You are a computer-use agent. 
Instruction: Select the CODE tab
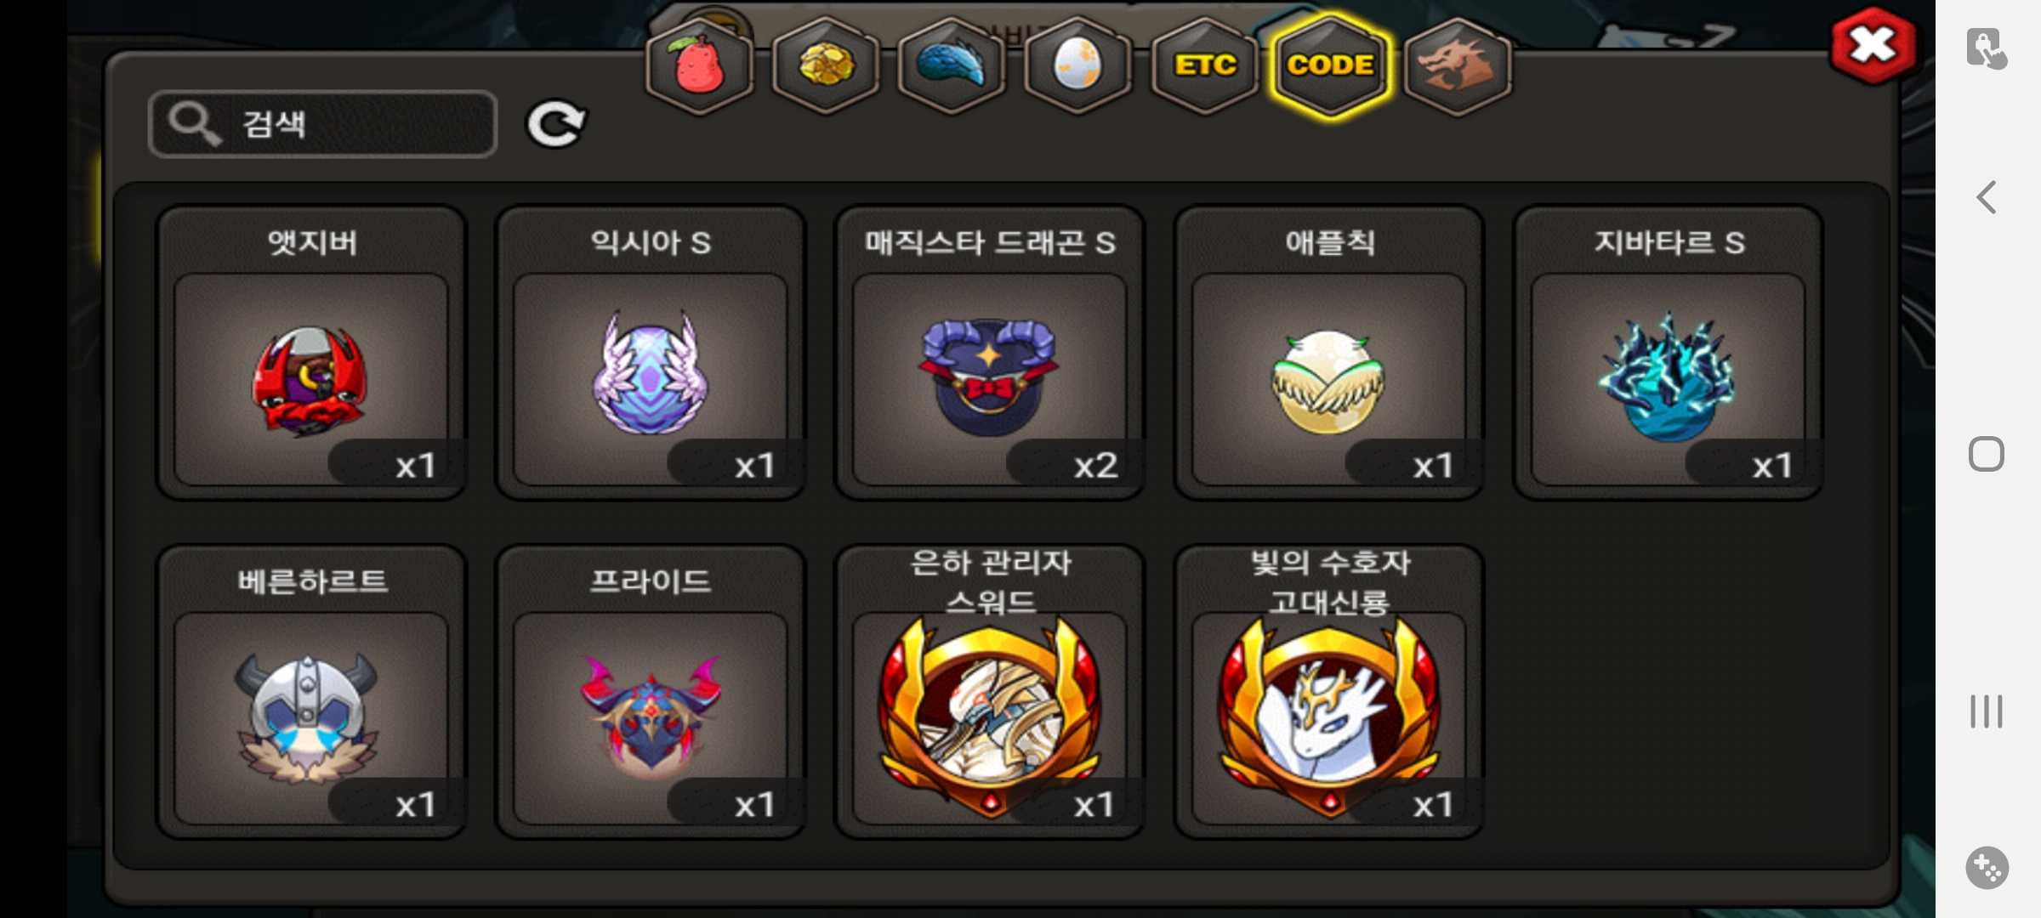(1330, 65)
